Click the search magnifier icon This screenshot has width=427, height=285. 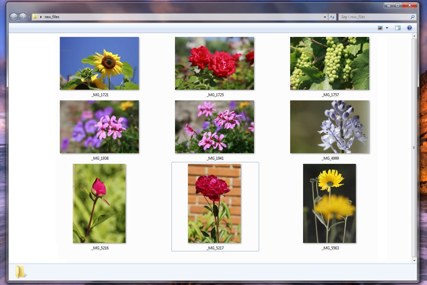[412, 17]
